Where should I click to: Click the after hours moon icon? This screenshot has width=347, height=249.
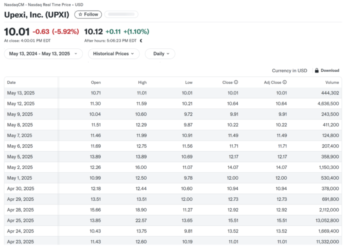[x=141, y=41]
